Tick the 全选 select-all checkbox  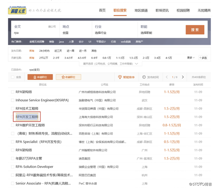tap(13, 77)
